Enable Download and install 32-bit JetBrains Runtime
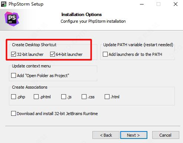This screenshot has width=183, height=143. click(13, 114)
